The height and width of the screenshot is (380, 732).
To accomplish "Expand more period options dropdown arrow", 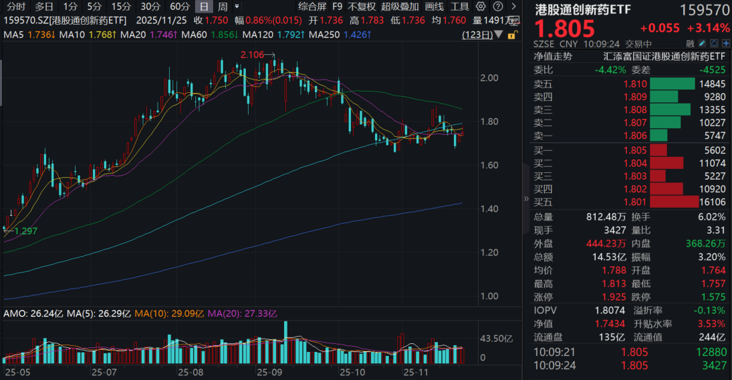I will [237, 7].
